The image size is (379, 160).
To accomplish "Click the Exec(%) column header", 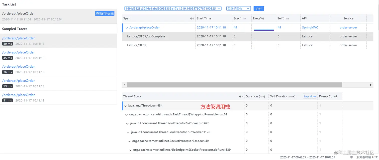I will pos(258,18).
